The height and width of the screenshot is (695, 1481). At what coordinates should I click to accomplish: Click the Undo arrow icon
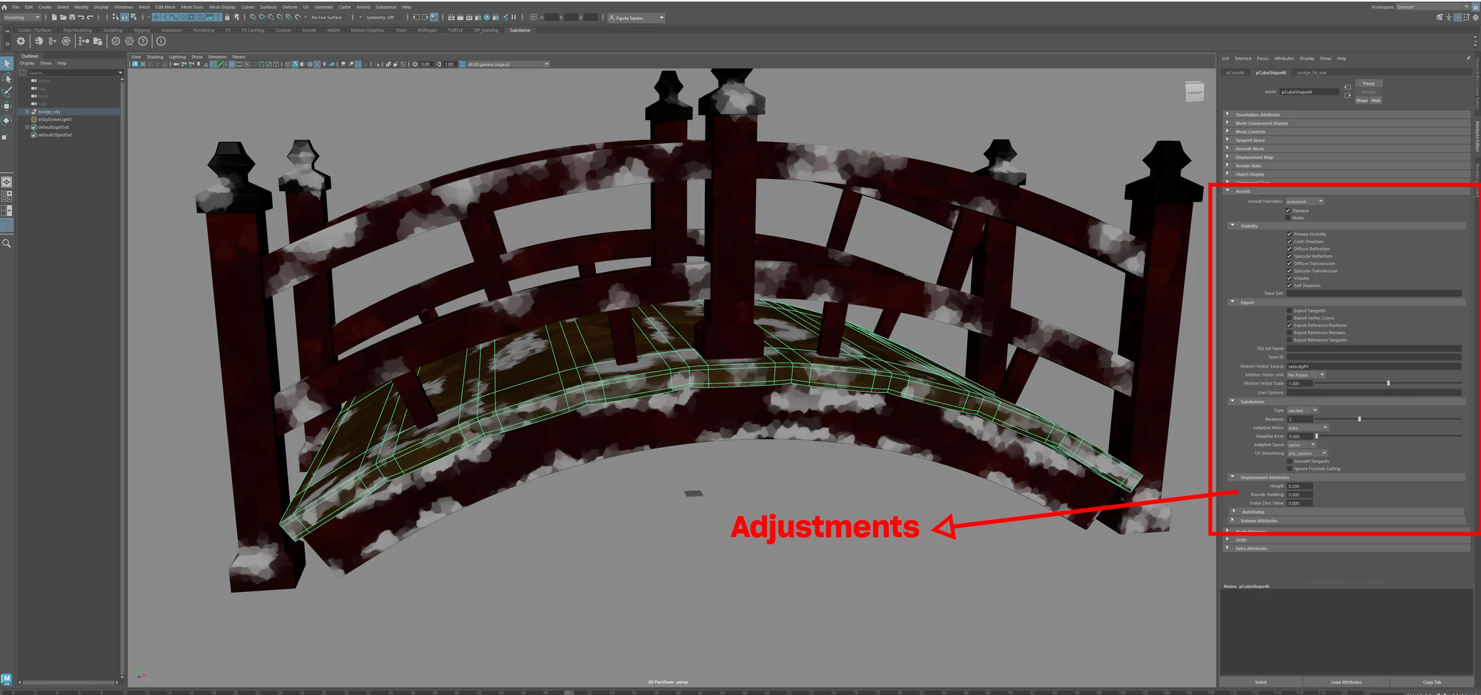tap(81, 18)
